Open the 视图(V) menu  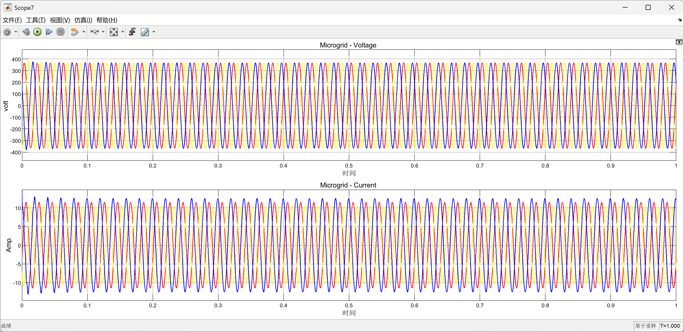pos(60,20)
